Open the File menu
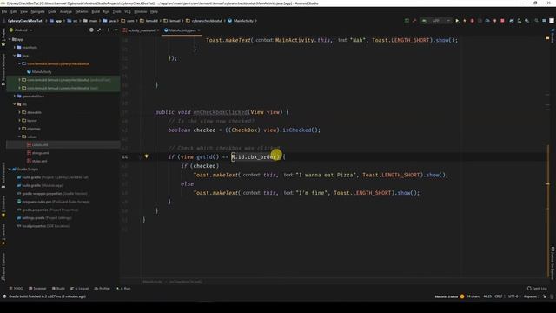This screenshot has width=556, height=313. (x=4, y=11)
